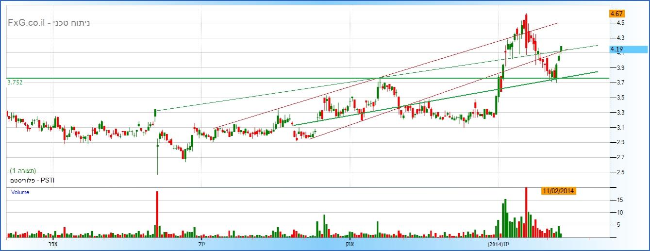
Task: Click the 2.5 tick on price axis
Action: [620, 172]
